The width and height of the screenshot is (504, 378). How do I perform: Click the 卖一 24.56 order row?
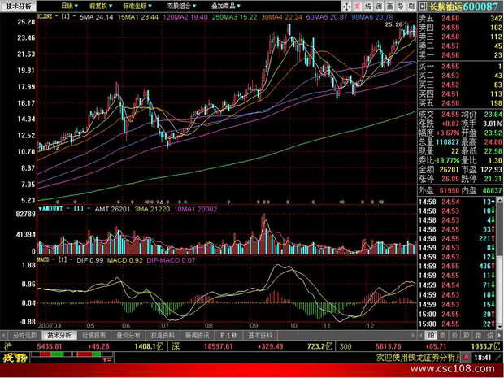[x=460, y=55]
